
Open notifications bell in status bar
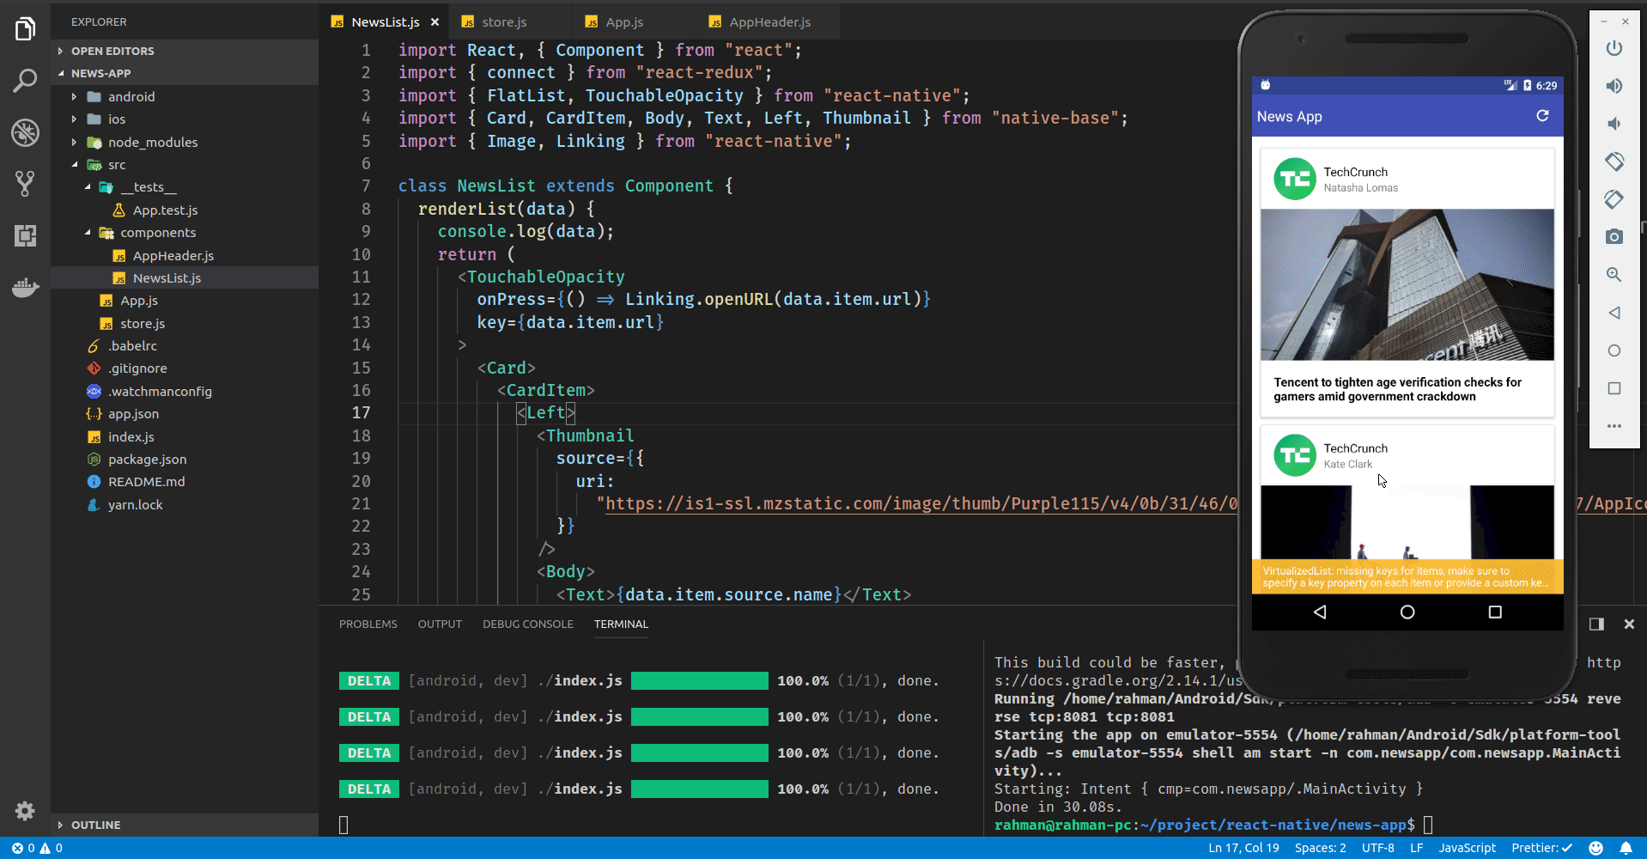[x=1626, y=848]
